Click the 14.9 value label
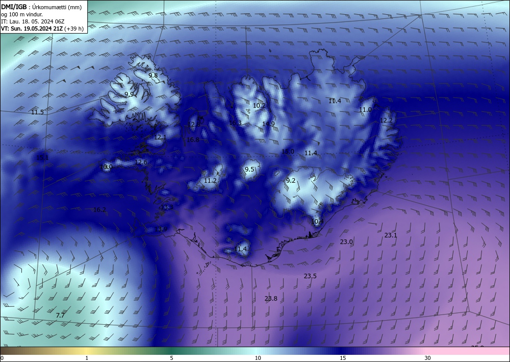 point(268,124)
